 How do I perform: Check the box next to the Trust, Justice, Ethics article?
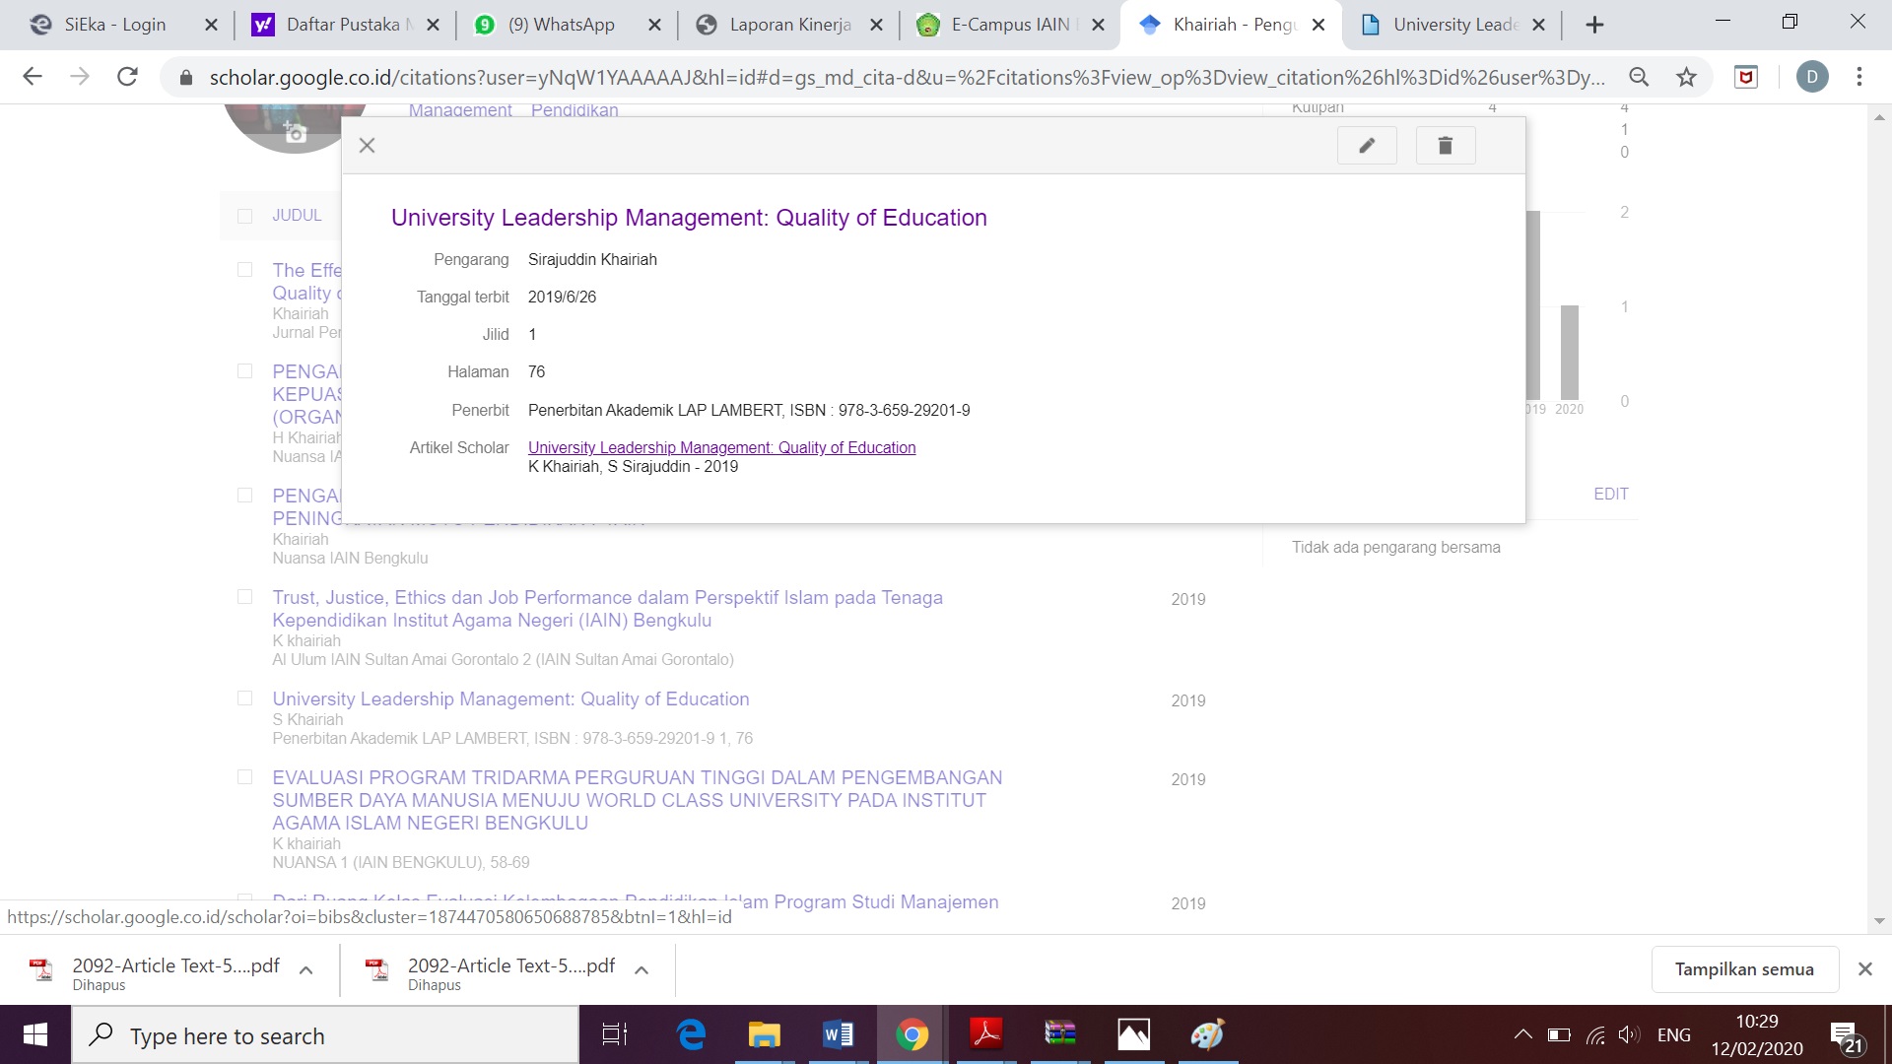pyautogui.click(x=245, y=597)
